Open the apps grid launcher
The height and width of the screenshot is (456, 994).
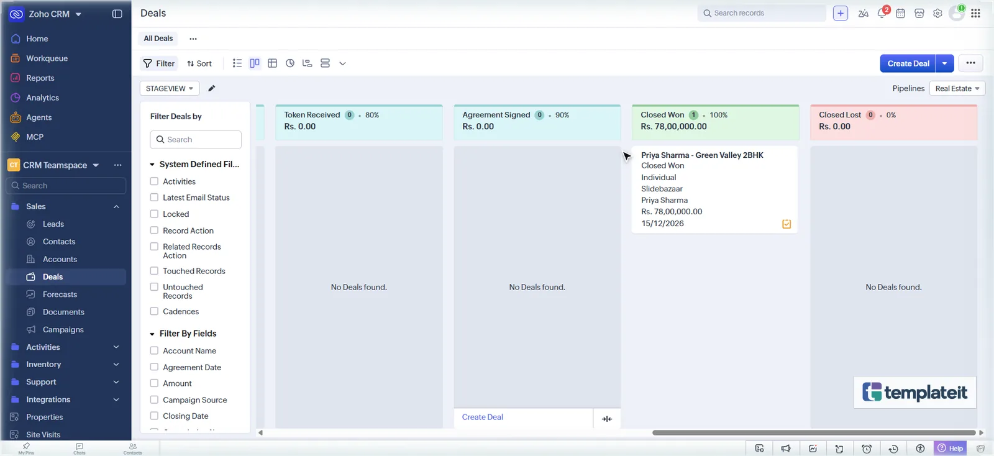976,13
